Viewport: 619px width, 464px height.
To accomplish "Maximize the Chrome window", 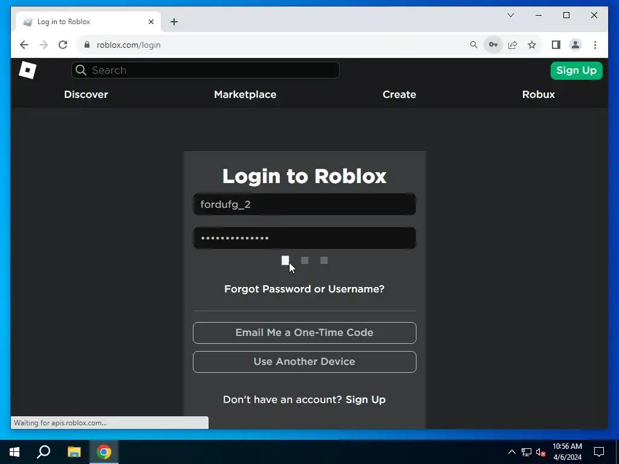I will 566,15.
